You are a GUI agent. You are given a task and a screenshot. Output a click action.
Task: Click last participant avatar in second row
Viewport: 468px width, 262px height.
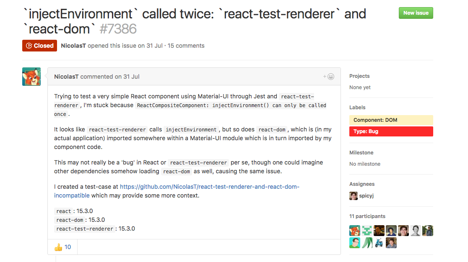(391, 243)
